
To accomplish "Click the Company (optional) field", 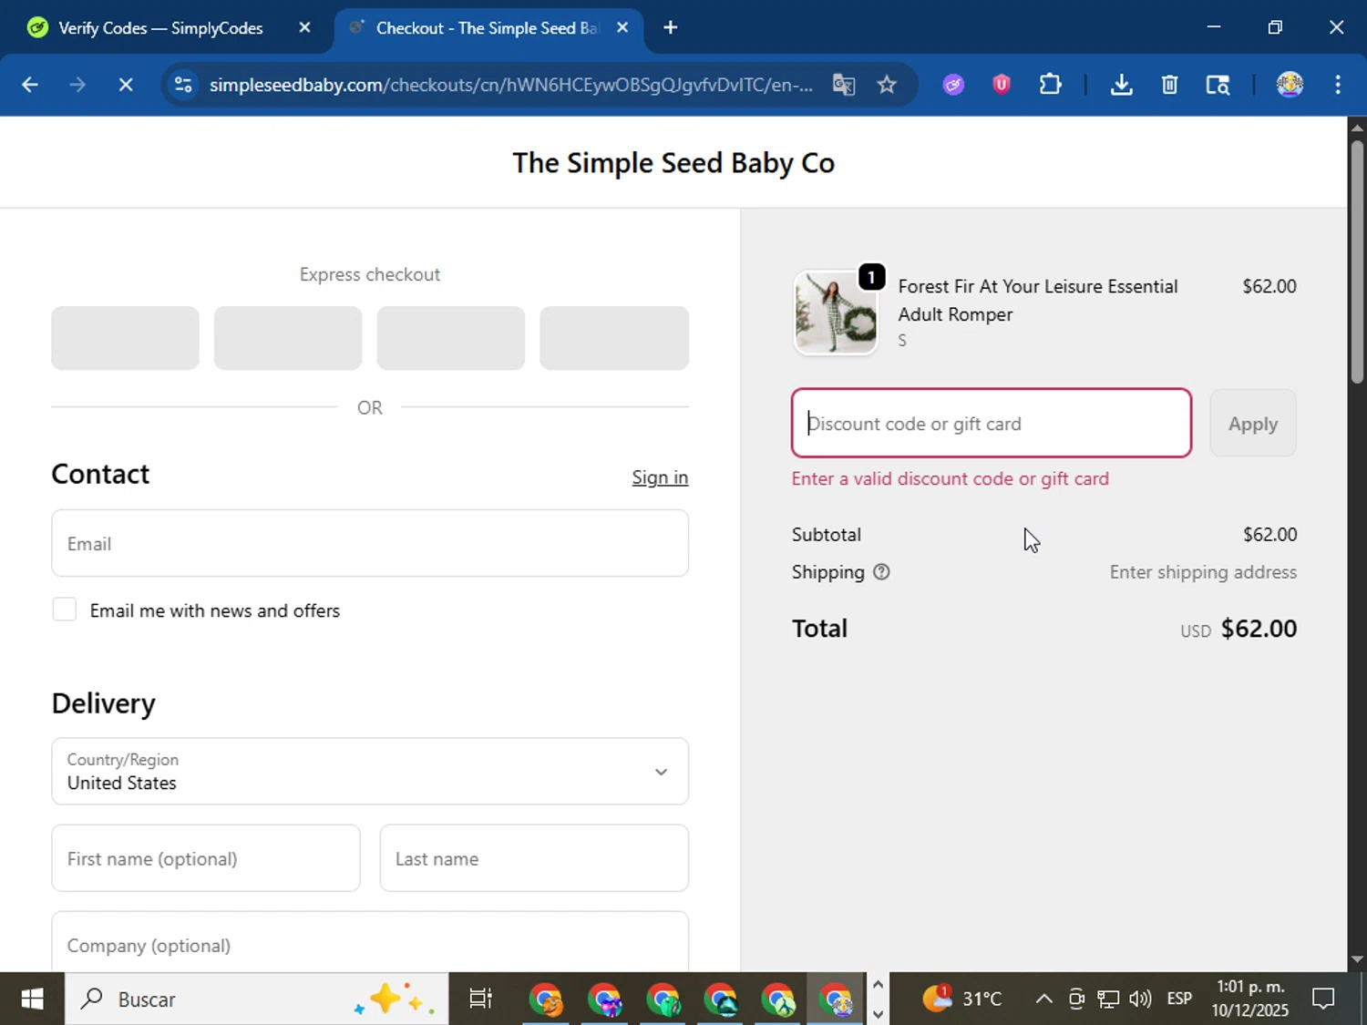I will click(370, 943).
